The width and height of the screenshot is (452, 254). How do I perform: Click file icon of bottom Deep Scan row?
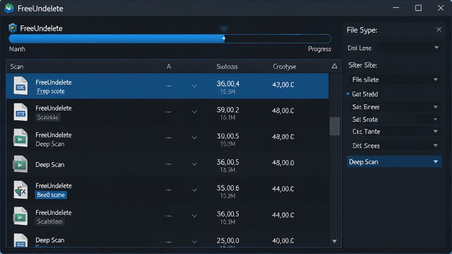[20, 240]
